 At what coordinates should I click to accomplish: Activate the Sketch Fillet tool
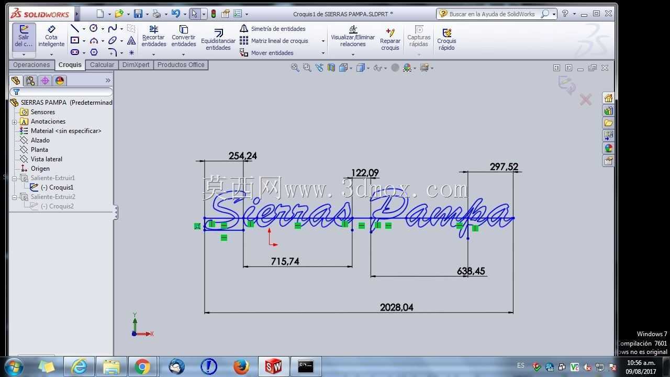point(112,52)
